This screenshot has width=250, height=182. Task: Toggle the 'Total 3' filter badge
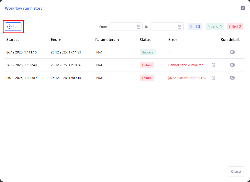195,26
